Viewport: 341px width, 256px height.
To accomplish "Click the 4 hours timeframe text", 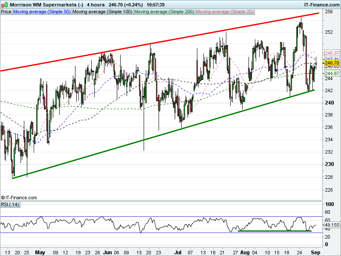I will coord(95,5).
